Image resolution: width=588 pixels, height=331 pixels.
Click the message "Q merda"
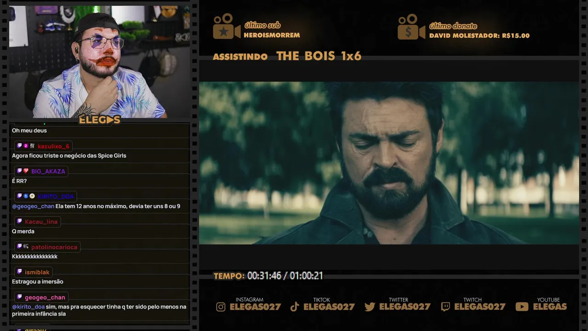coord(23,231)
